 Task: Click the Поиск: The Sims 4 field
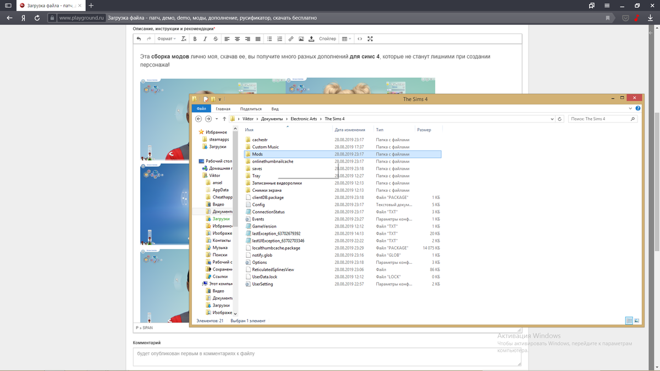[603, 119]
